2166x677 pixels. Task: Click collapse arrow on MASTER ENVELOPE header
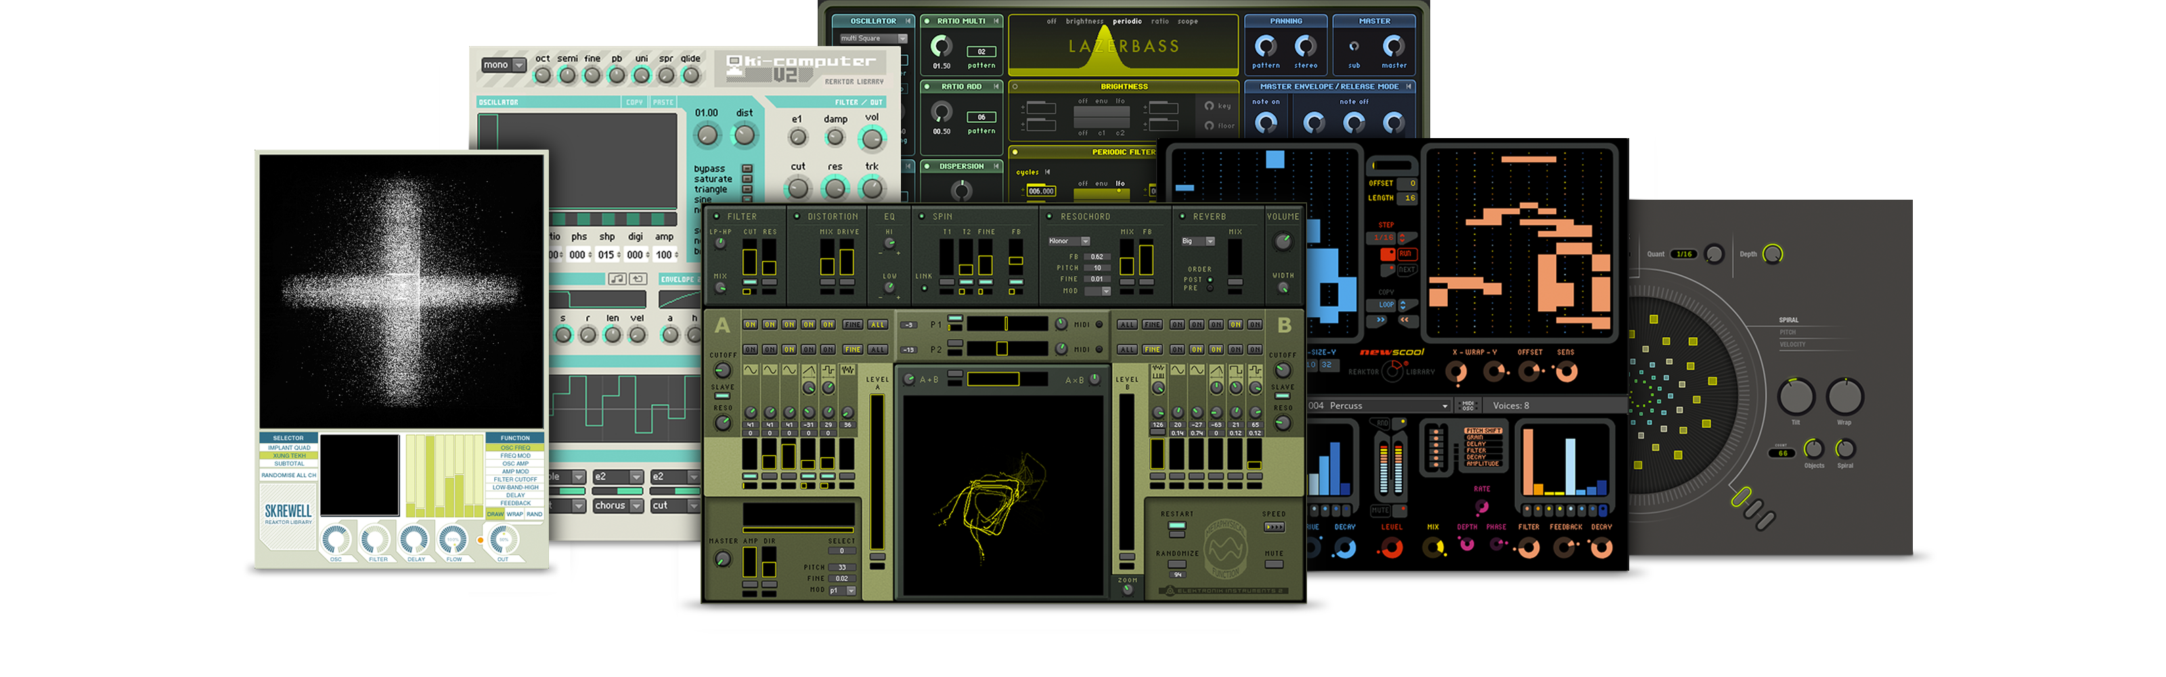(1409, 87)
